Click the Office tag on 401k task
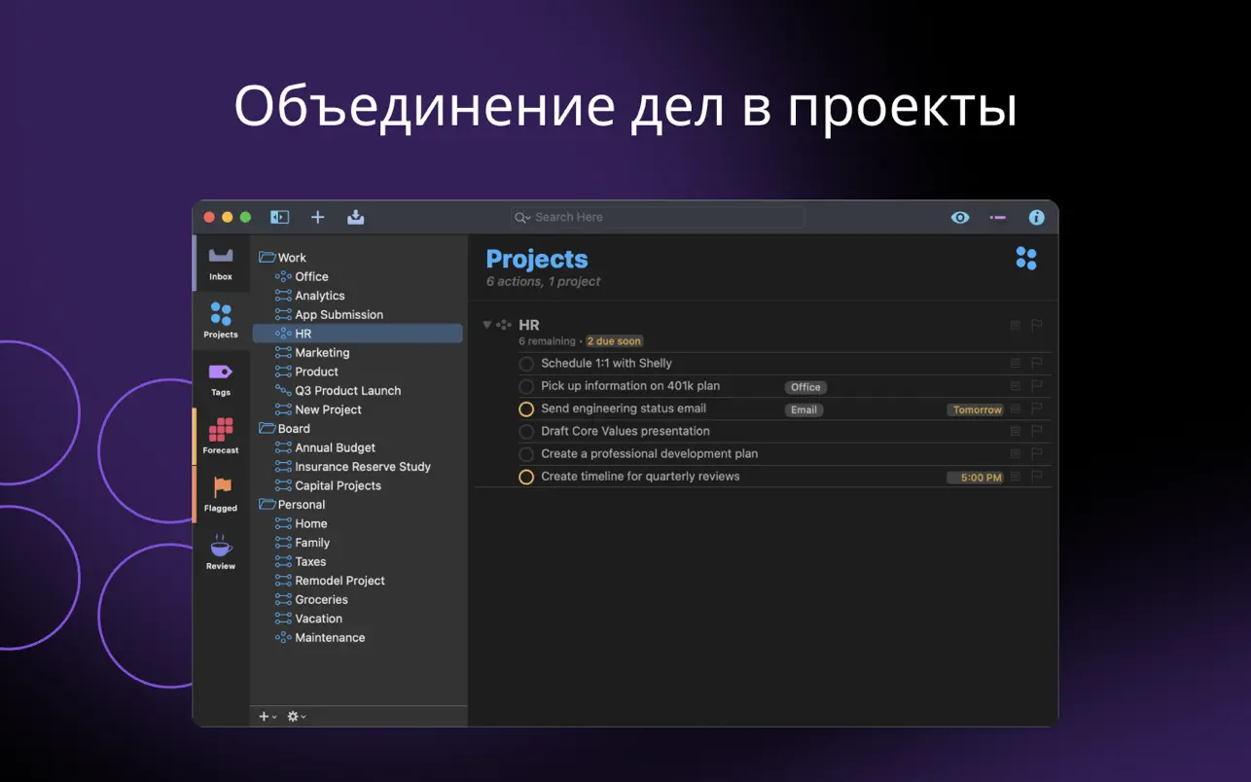Screen dimensions: 1251x782 pos(804,387)
